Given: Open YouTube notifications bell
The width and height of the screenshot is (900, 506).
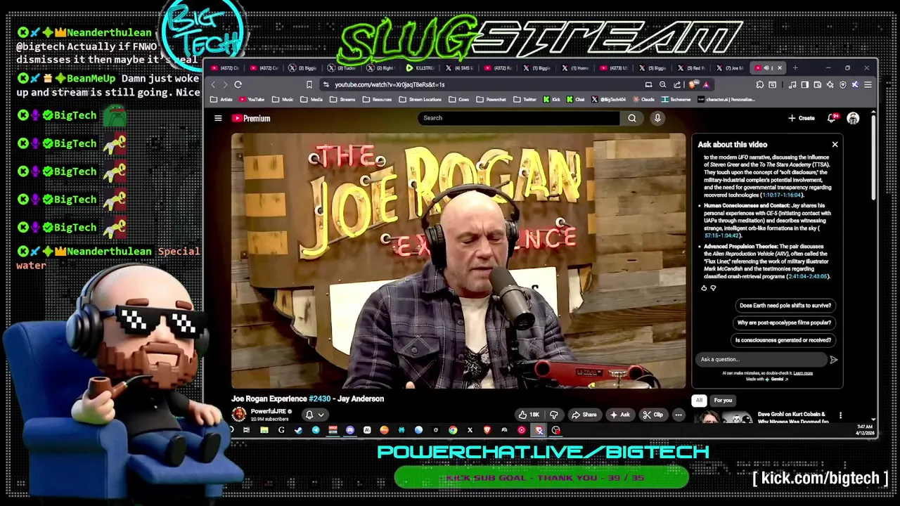Looking at the screenshot, I should coord(832,118).
